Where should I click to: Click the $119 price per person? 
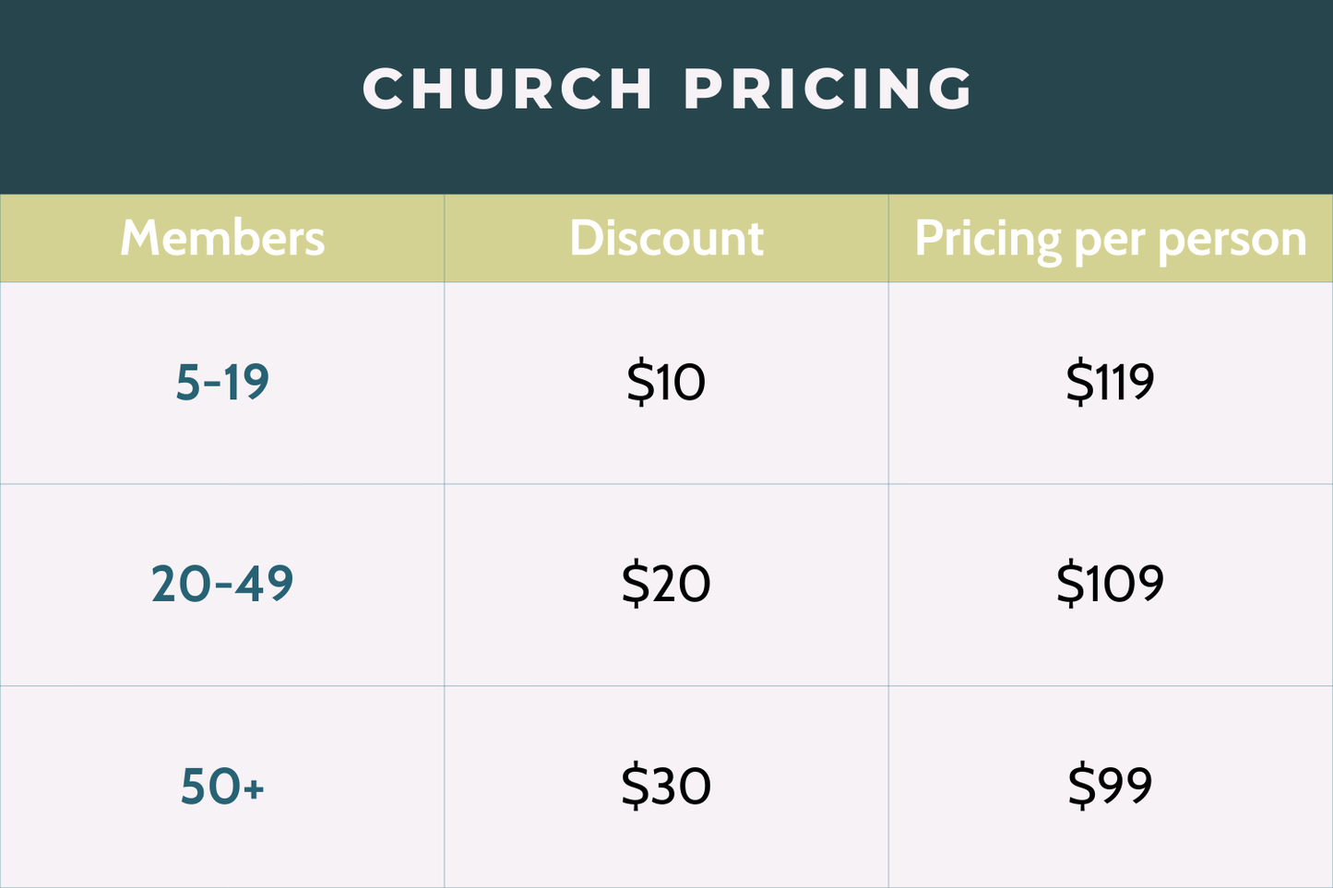pyautogui.click(x=1110, y=382)
